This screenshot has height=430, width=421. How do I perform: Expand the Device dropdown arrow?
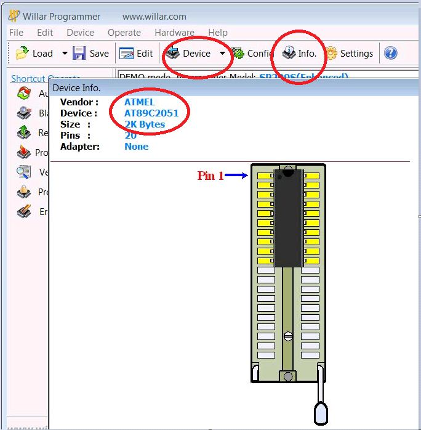click(x=222, y=53)
